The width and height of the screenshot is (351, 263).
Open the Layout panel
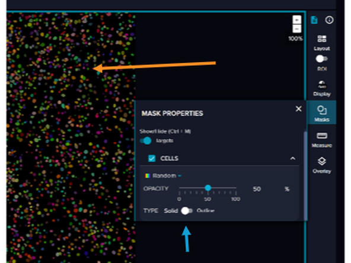[x=322, y=43]
